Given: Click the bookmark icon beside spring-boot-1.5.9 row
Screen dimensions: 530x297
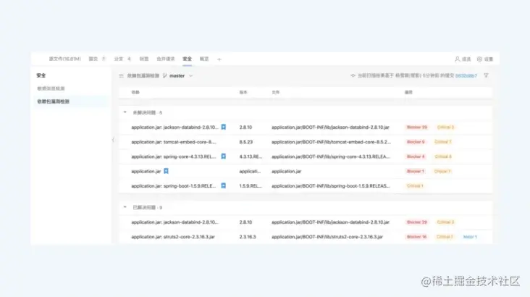Looking at the screenshot, I should (224, 185).
